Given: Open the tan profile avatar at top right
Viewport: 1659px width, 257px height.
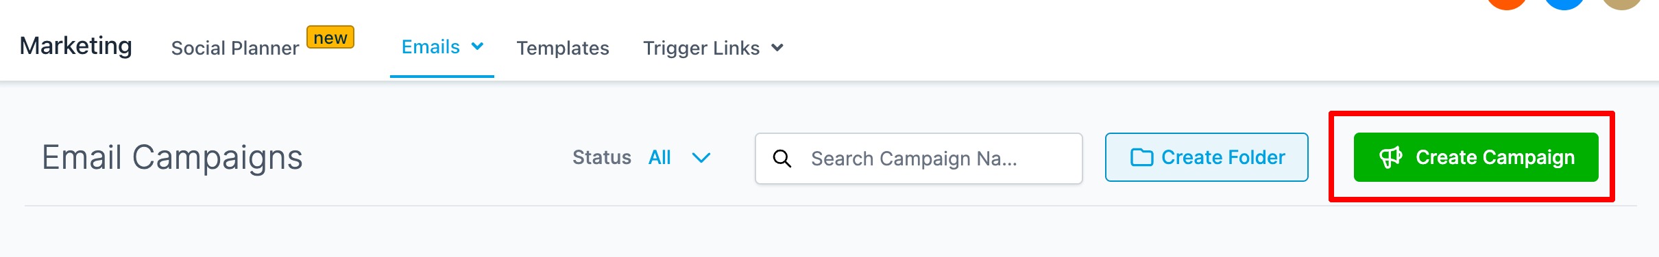Looking at the screenshot, I should (1622, 3).
